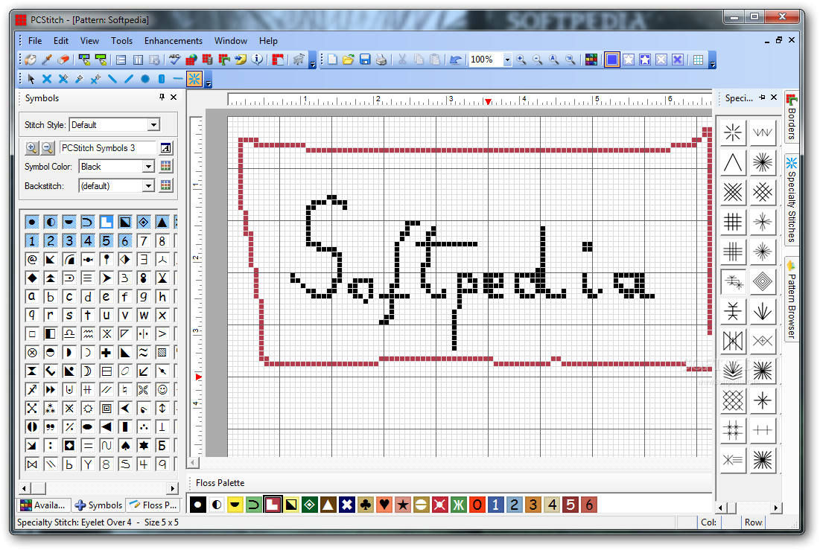
Task: Select the eraser tool
Action: pos(63,60)
